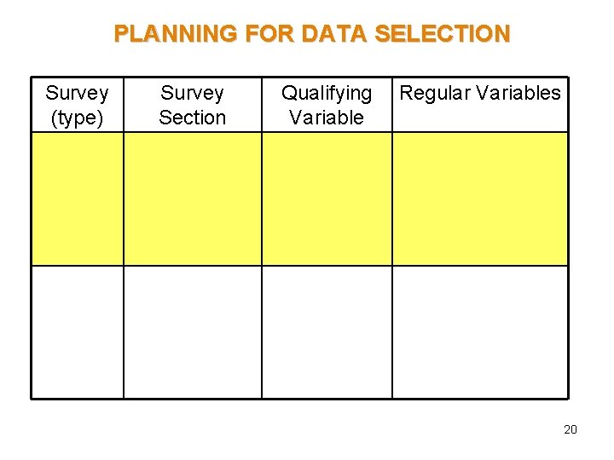Click the word Section in second header
The width and height of the screenshot is (614, 460).
point(193,118)
